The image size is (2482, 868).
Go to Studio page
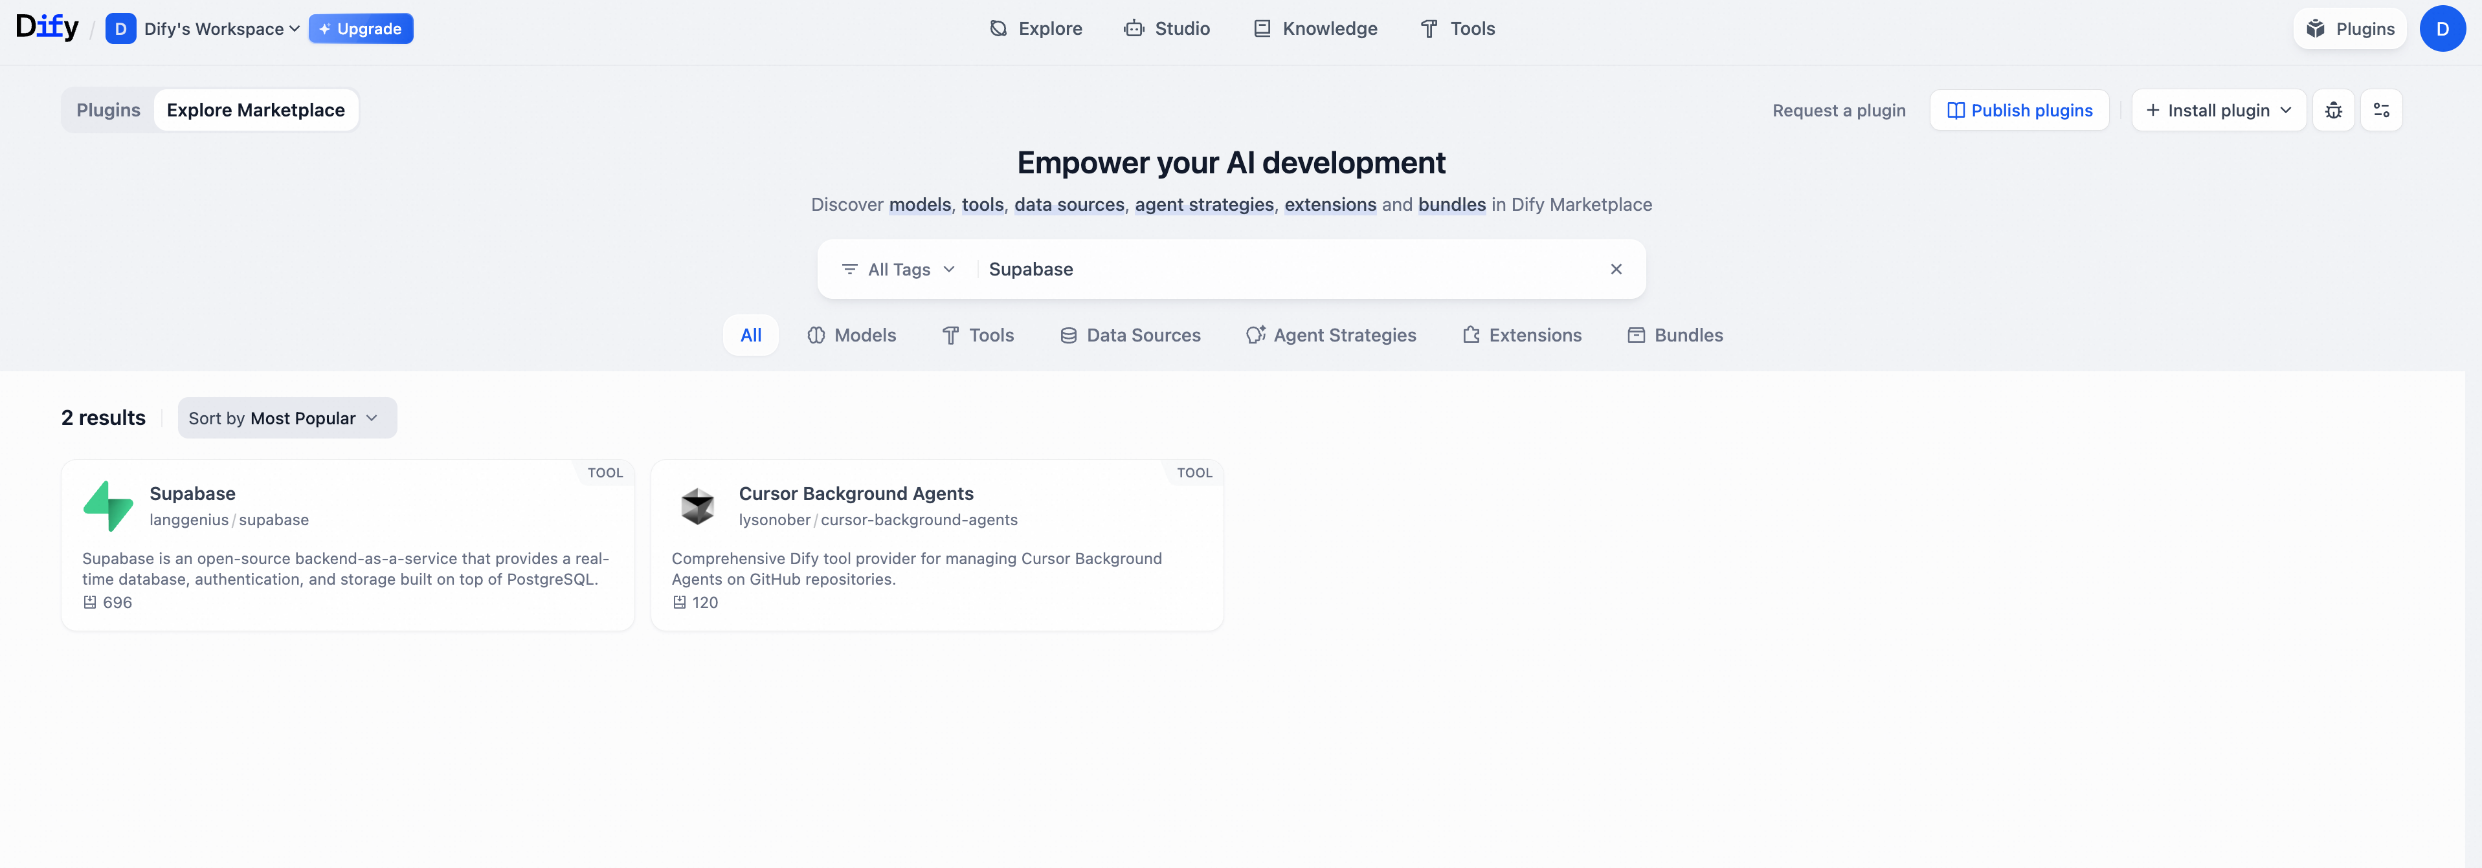point(1167,29)
